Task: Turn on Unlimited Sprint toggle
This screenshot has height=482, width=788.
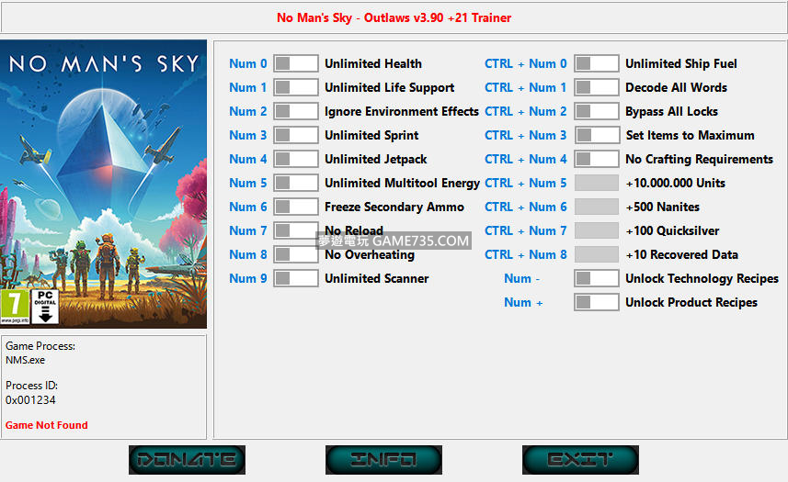Action: coord(295,135)
